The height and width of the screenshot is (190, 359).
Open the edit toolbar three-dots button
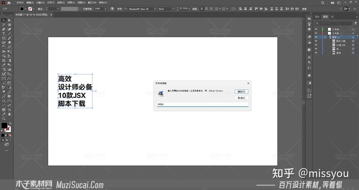(x=6, y=151)
